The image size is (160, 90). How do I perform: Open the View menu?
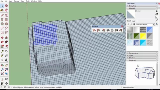[10, 1]
